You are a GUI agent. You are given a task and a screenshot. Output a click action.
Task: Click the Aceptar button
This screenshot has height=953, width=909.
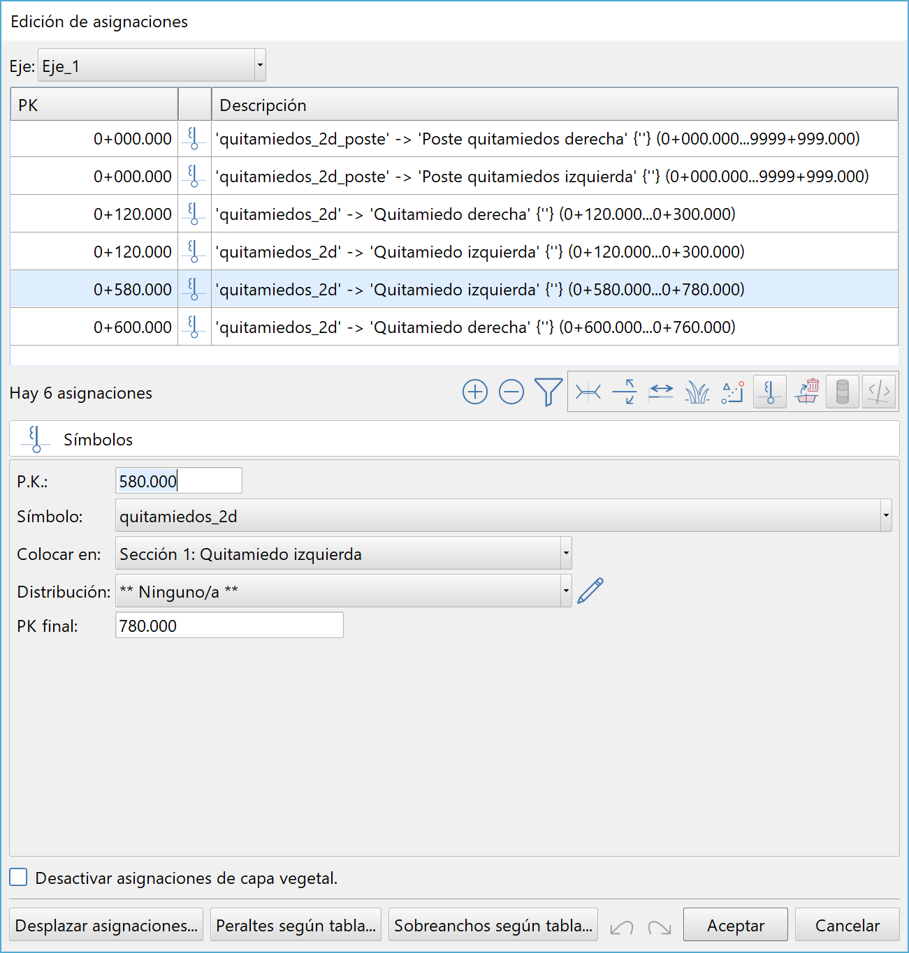point(735,924)
